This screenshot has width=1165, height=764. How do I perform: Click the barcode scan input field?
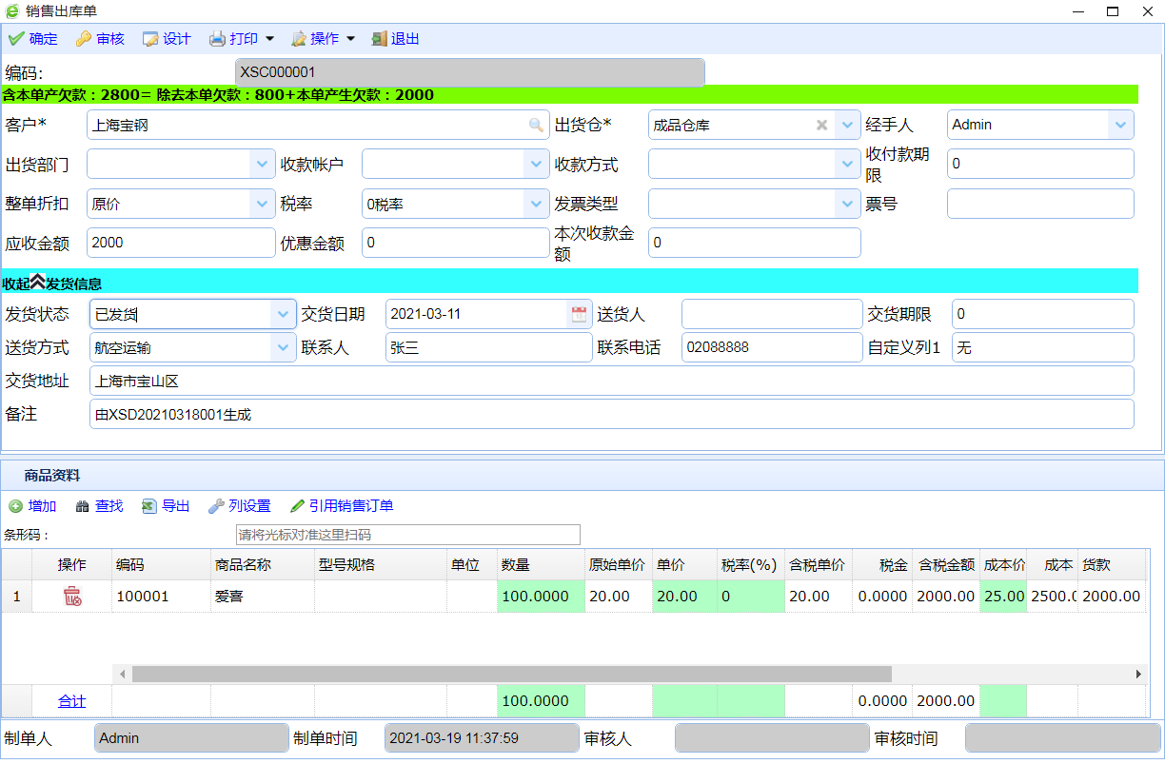(x=407, y=535)
